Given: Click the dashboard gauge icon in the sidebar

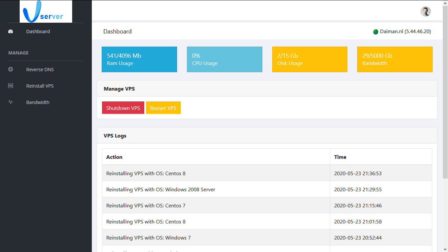Looking at the screenshot, I should click(10, 31).
